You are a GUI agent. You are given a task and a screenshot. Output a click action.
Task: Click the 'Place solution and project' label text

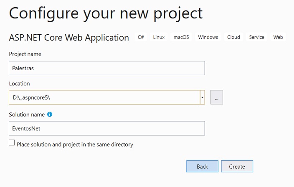point(75,144)
